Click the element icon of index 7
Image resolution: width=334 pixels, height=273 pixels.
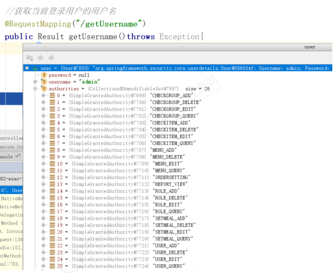[53, 143]
